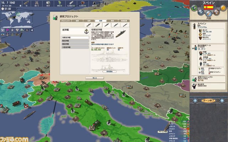Click アメリカ in the score ranking
Image resolution: width=228 pixels, height=142 pixels.
point(172,121)
